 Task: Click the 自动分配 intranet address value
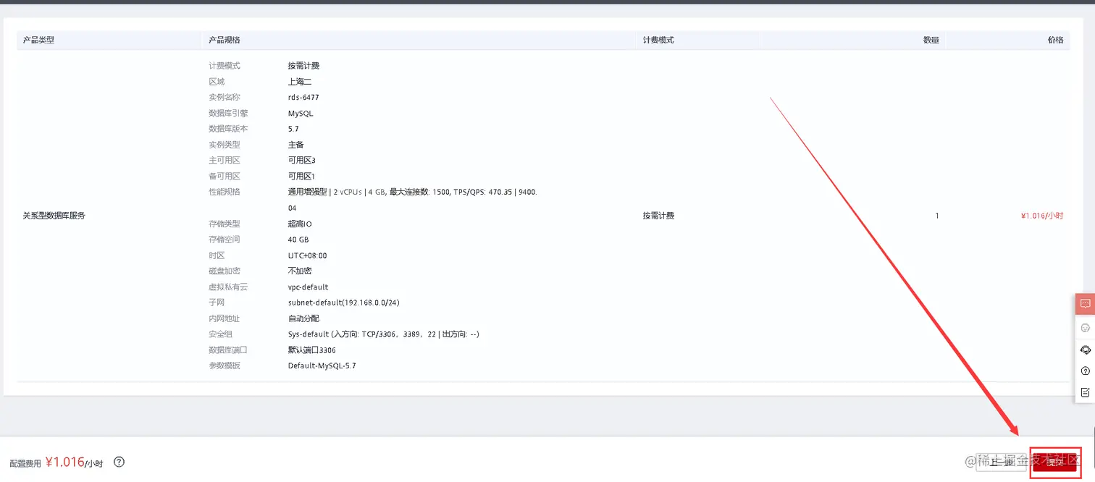(303, 318)
